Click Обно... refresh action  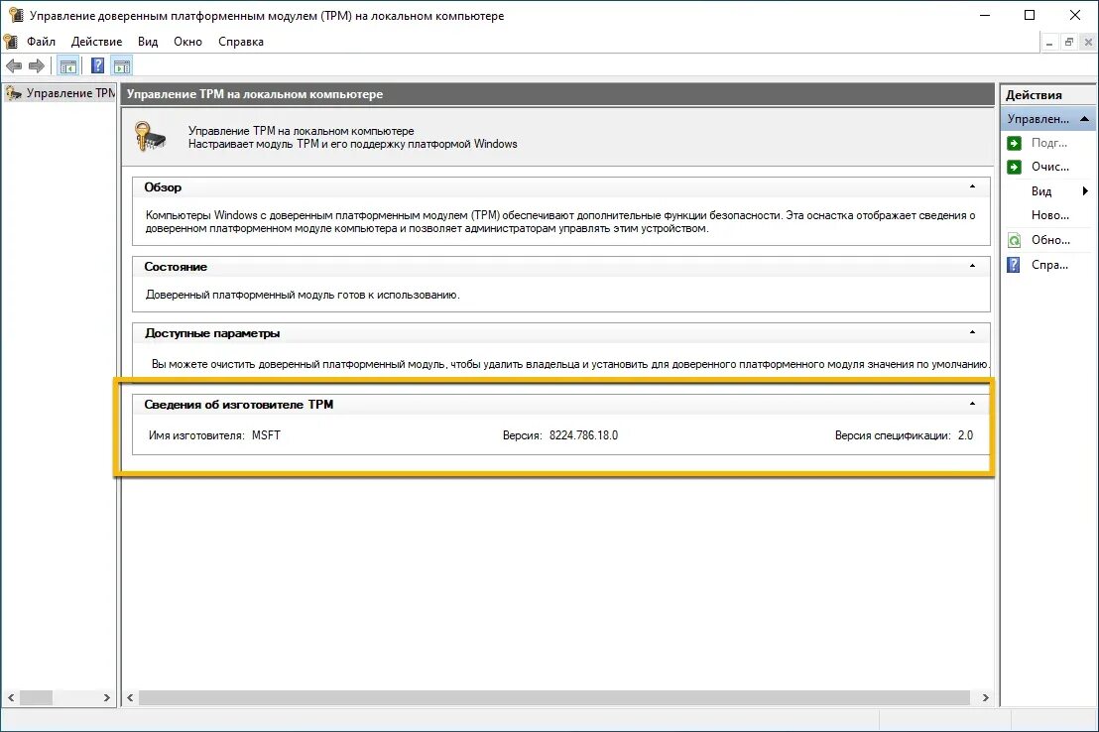1050,240
